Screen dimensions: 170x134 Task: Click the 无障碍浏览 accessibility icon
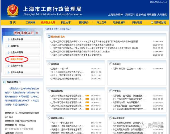[152, 23]
